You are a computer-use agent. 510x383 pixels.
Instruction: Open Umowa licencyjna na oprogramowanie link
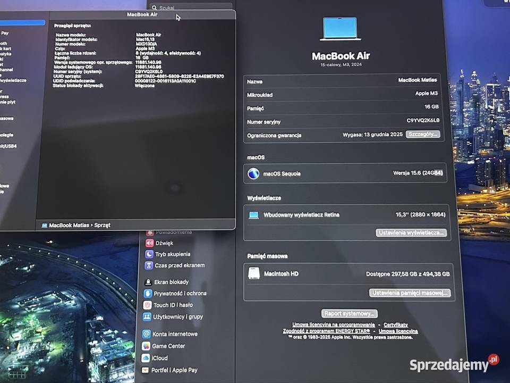pyautogui.click(x=334, y=324)
